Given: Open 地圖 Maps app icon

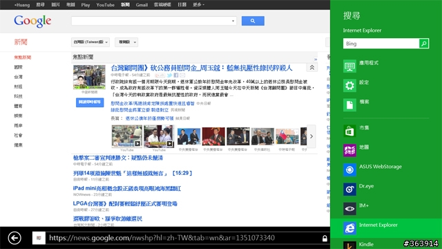Looking at the screenshot, I should 349,151.
